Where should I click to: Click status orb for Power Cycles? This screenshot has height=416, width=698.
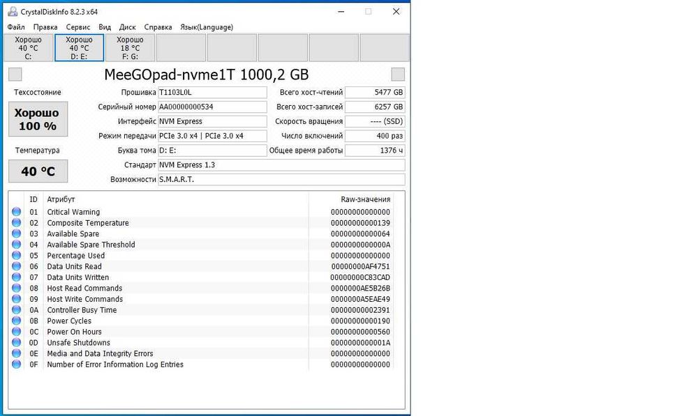17,321
